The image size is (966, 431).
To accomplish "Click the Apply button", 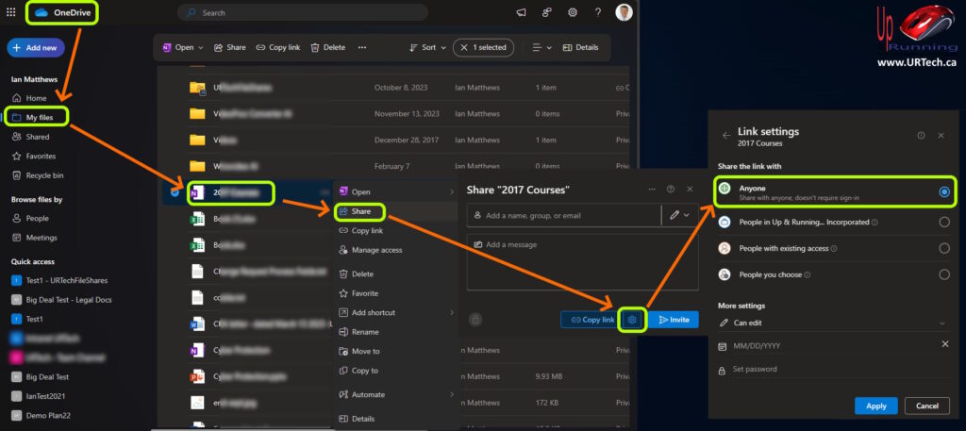I will click(x=875, y=406).
